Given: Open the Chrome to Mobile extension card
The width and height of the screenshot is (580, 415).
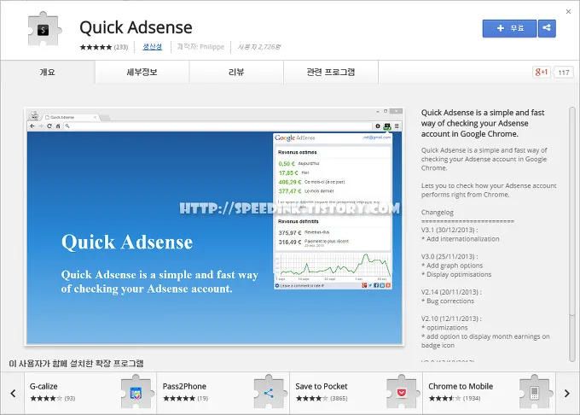Looking at the screenshot, I should (x=489, y=393).
